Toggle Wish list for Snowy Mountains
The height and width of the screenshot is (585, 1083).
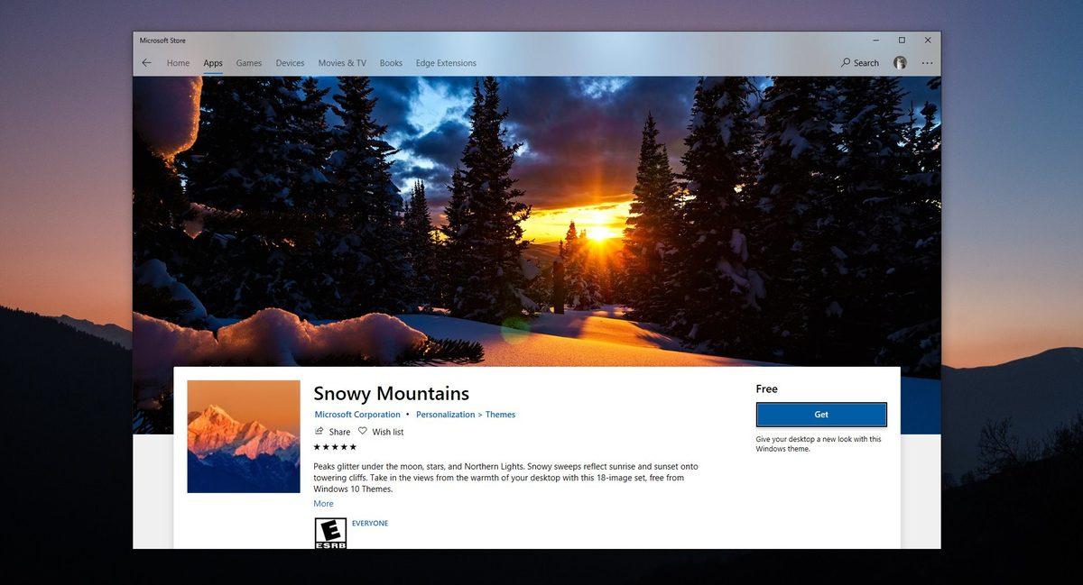tap(381, 431)
